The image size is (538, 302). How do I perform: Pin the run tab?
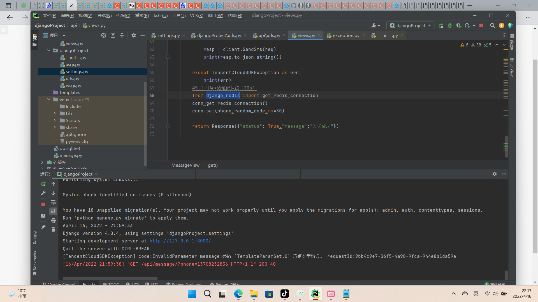coord(43,227)
